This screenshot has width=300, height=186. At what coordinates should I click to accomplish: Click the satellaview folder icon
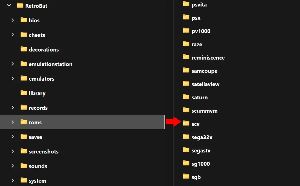pos(186,83)
